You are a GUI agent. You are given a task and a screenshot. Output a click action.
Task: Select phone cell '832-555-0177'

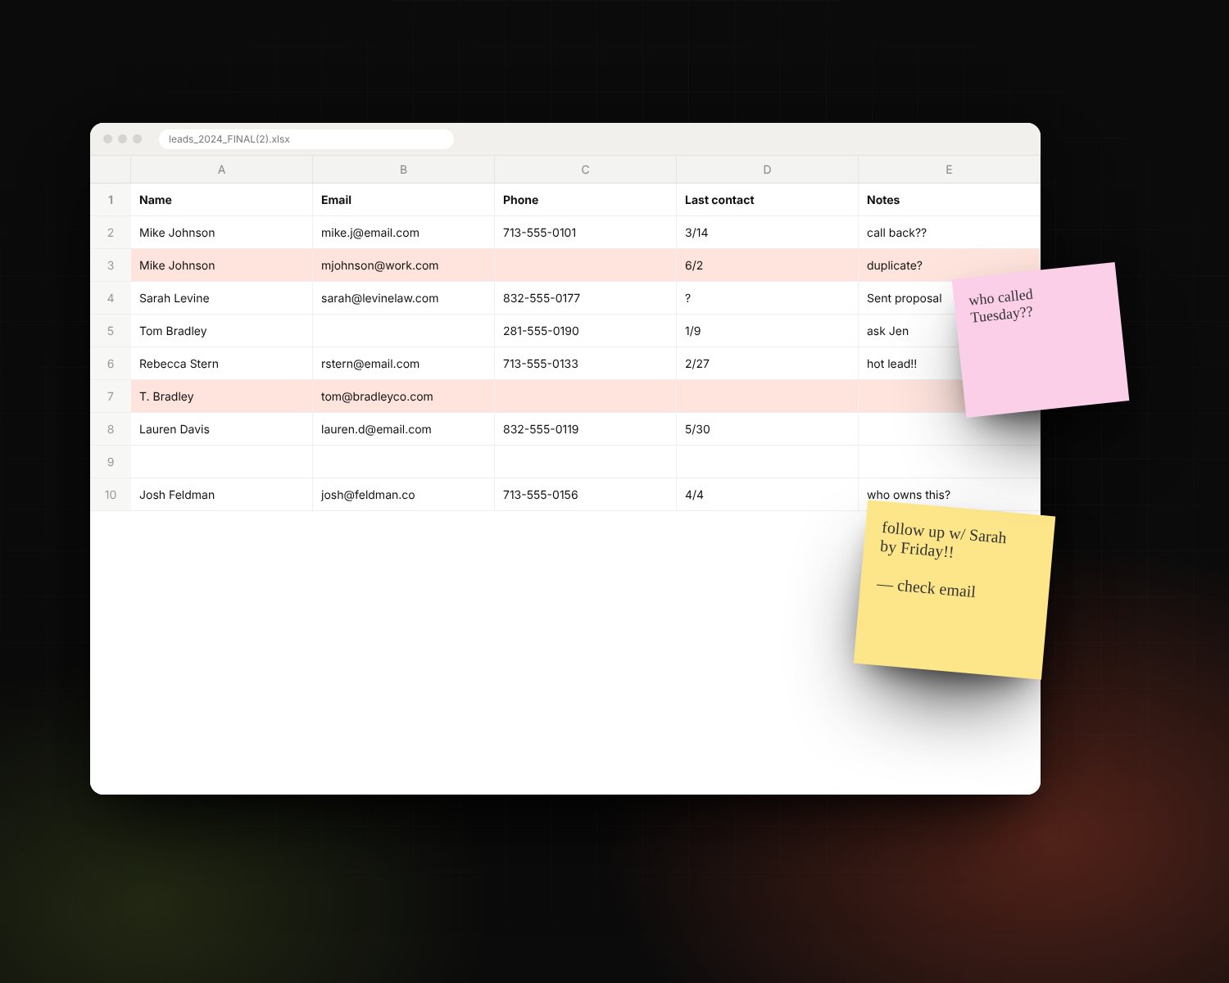[x=585, y=298]
